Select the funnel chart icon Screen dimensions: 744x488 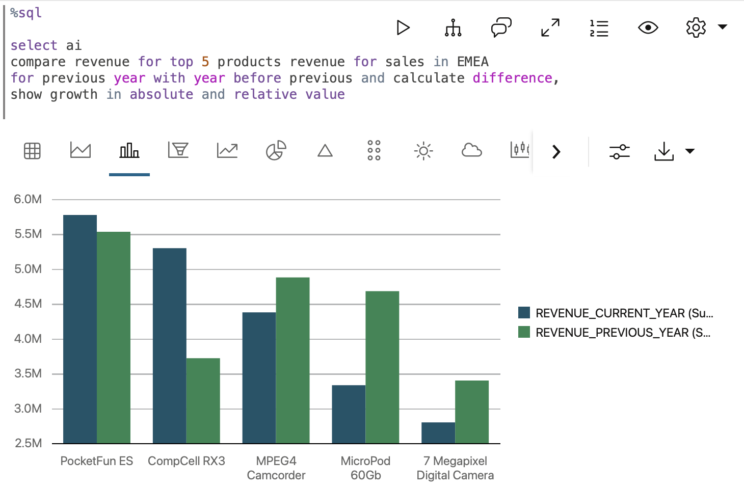coord(178,150)
